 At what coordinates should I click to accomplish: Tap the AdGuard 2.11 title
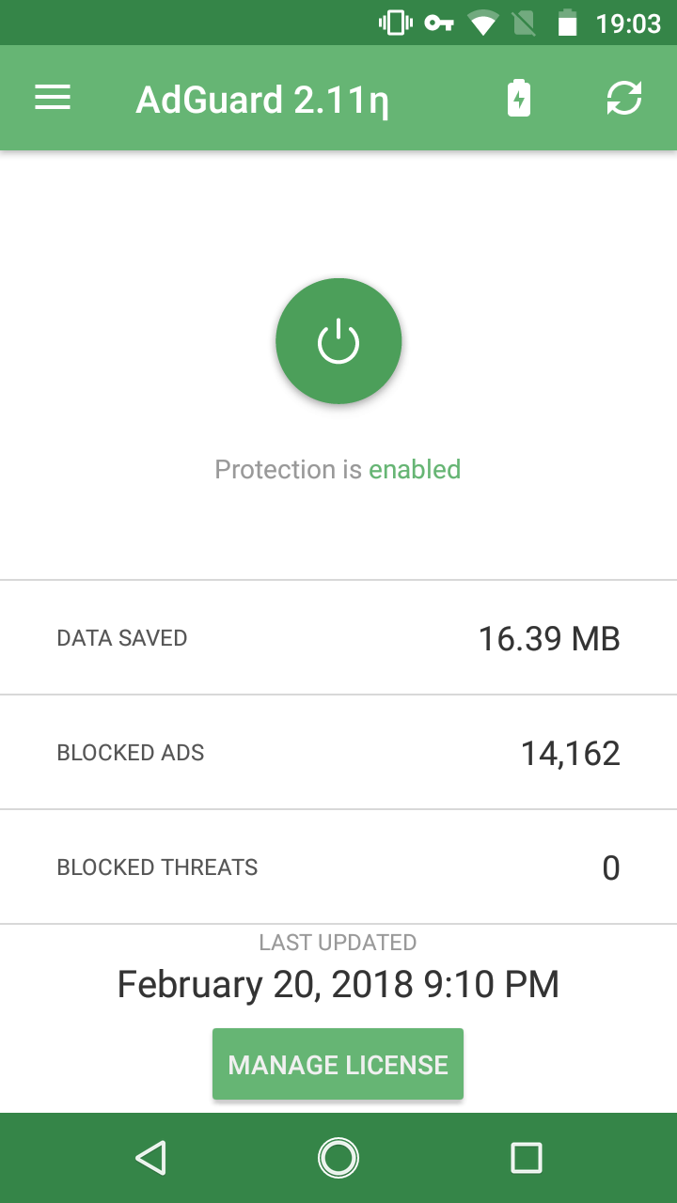(262, 100)
